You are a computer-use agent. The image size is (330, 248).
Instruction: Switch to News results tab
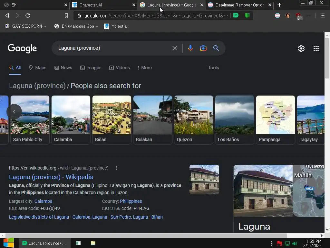click(x=63, y=68)
